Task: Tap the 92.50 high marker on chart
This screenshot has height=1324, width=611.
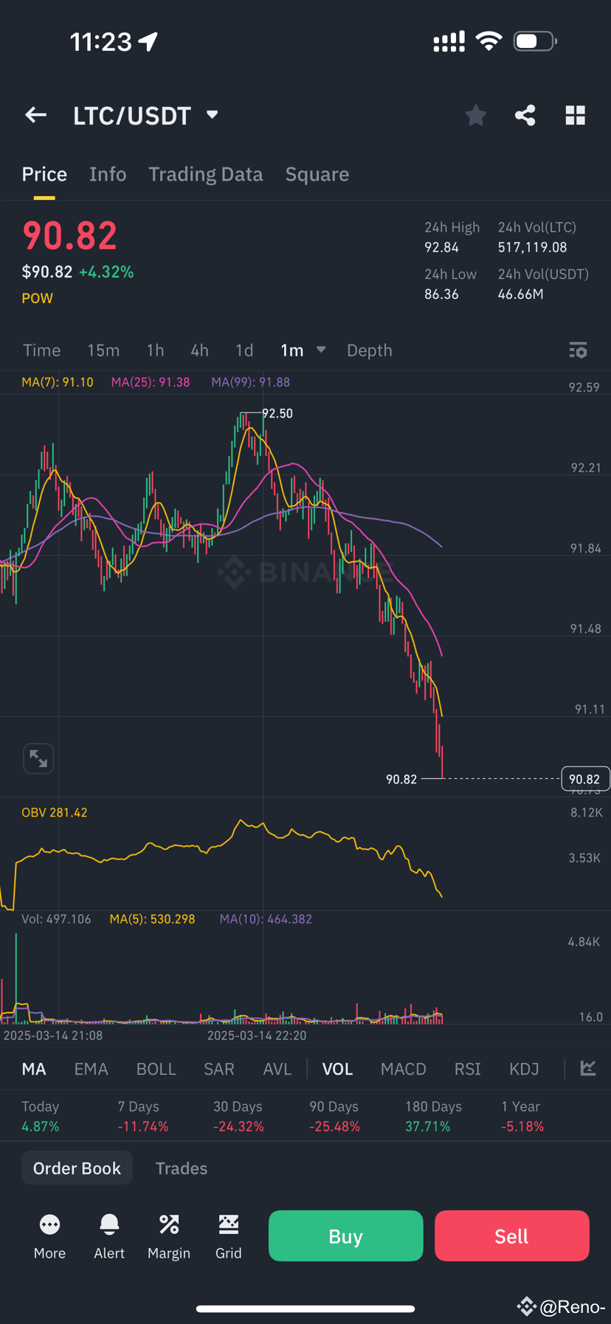Action: click(277, 413)
